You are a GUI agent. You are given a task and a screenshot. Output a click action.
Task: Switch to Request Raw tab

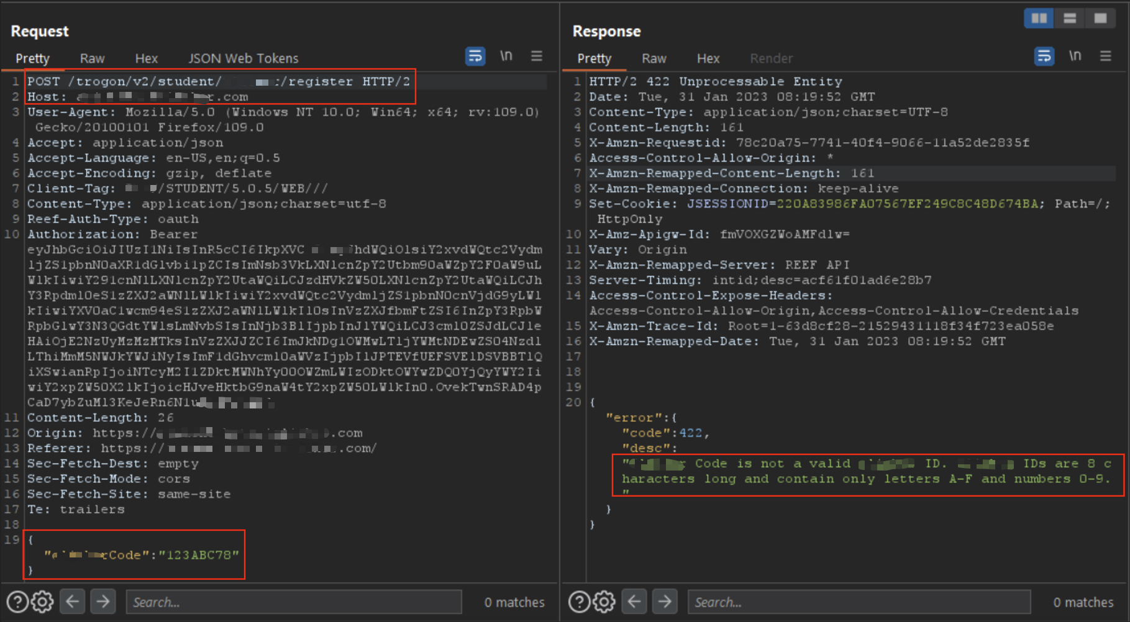pos(92,58)
